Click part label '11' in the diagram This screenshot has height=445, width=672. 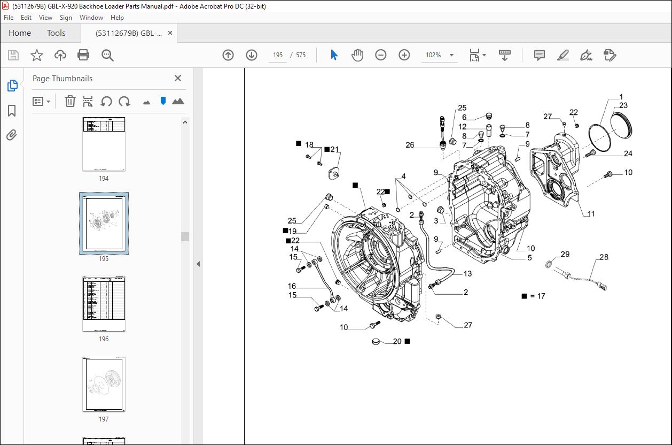(591, 214)
